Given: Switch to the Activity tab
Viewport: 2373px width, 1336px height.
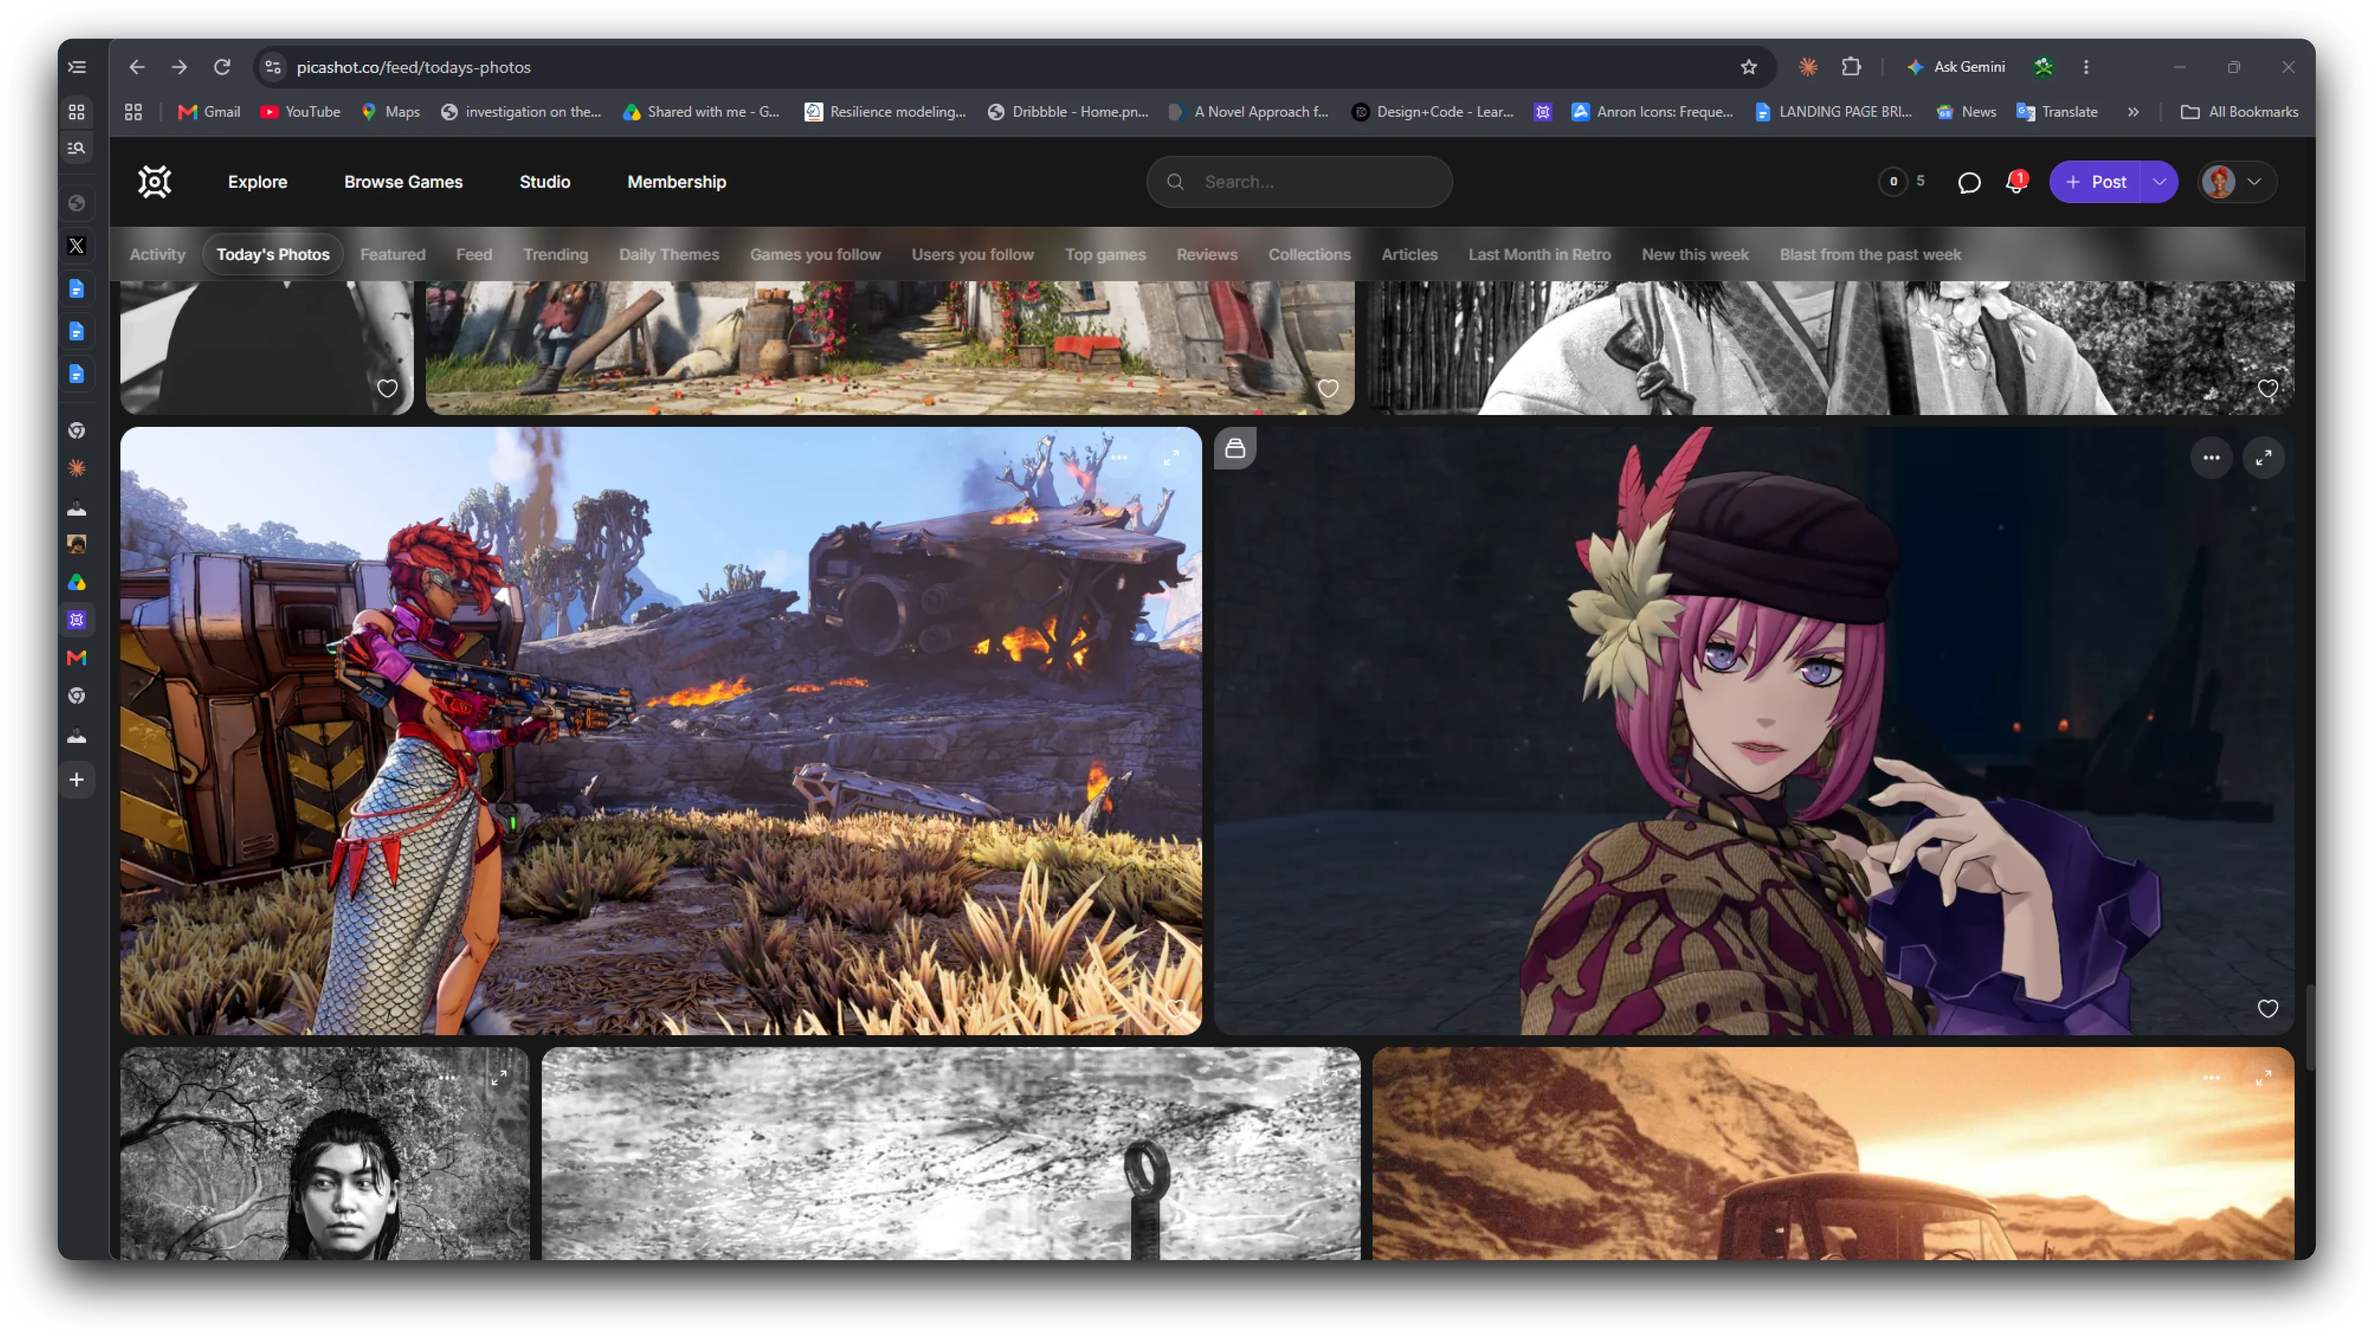Looking at the screenshot, I should pos(158,254).
